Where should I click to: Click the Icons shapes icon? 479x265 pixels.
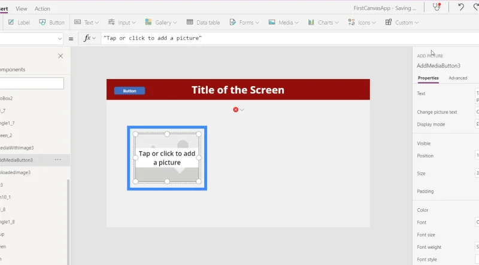coord(351,22)
